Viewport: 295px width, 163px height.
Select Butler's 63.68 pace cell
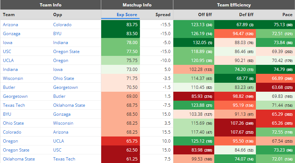275,87
